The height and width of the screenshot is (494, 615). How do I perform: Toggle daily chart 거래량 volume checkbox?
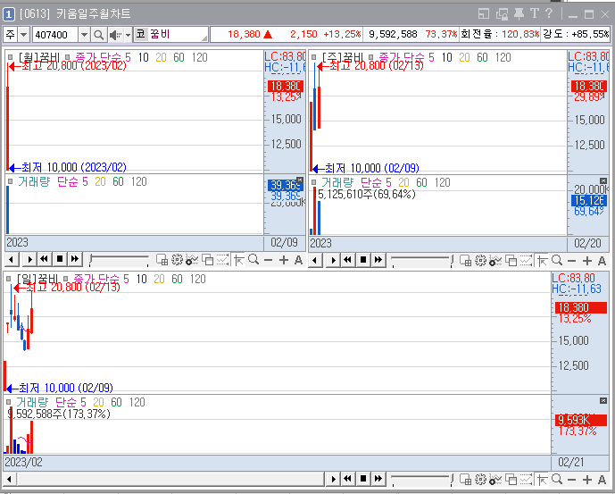pyautogui.click(x=9, y=402)
